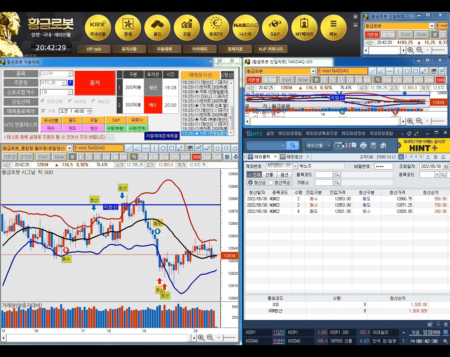
Task: Toggle the 사용 checkbox for 매매종료예약
Action: click(x=43, y=111)
